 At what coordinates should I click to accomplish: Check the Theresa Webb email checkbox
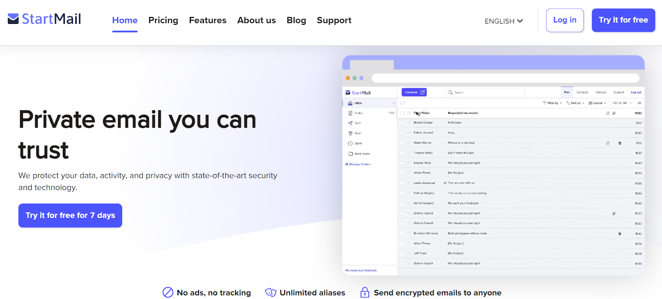click(x=402, y=153)
